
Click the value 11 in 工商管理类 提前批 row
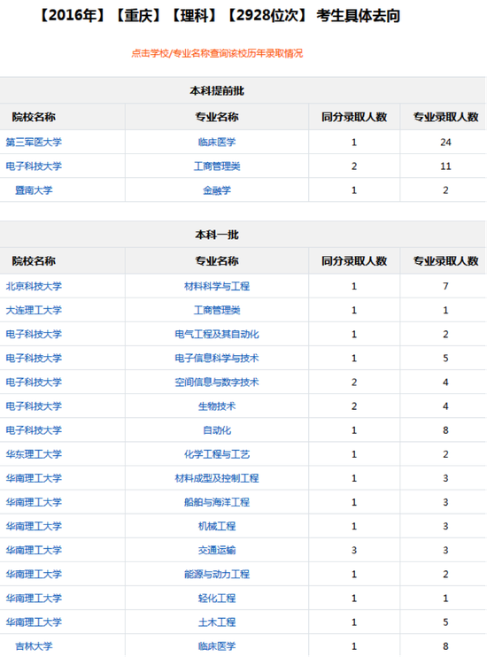coord(445,166)
